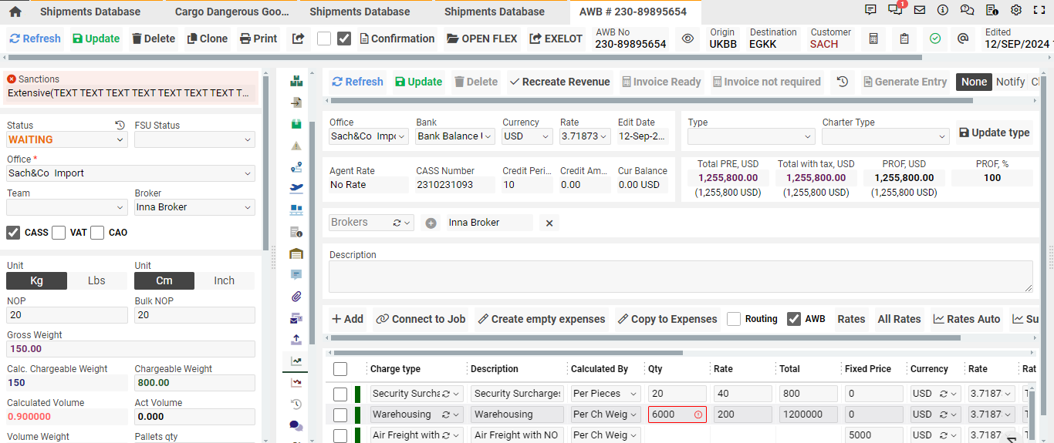Open the route tracking sidebar icon
This screenshot has height=443, width=1054.
(296, 166)
